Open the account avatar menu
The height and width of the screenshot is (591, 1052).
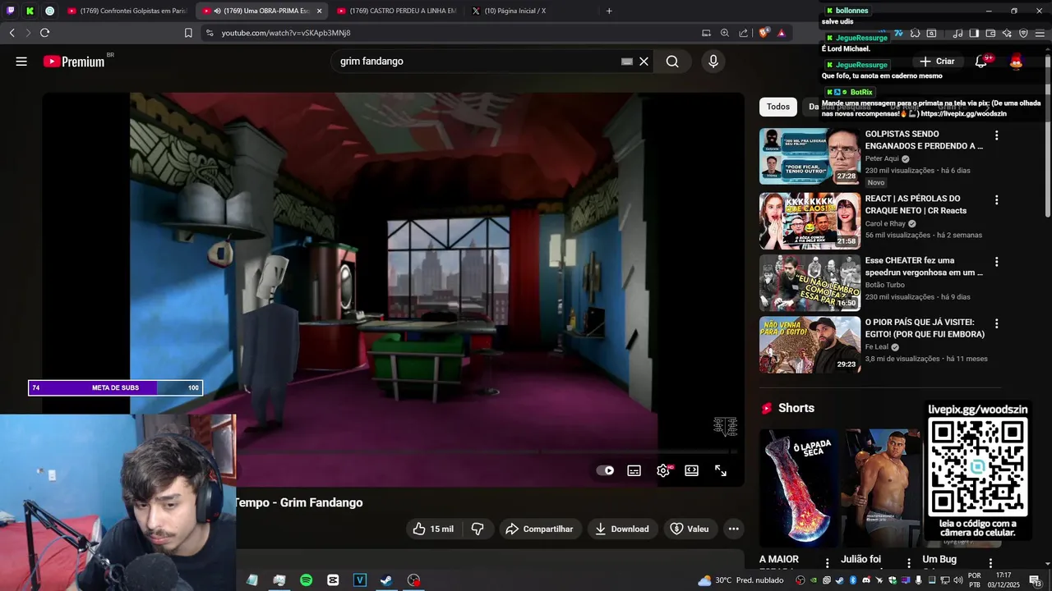pos(1017,62)
